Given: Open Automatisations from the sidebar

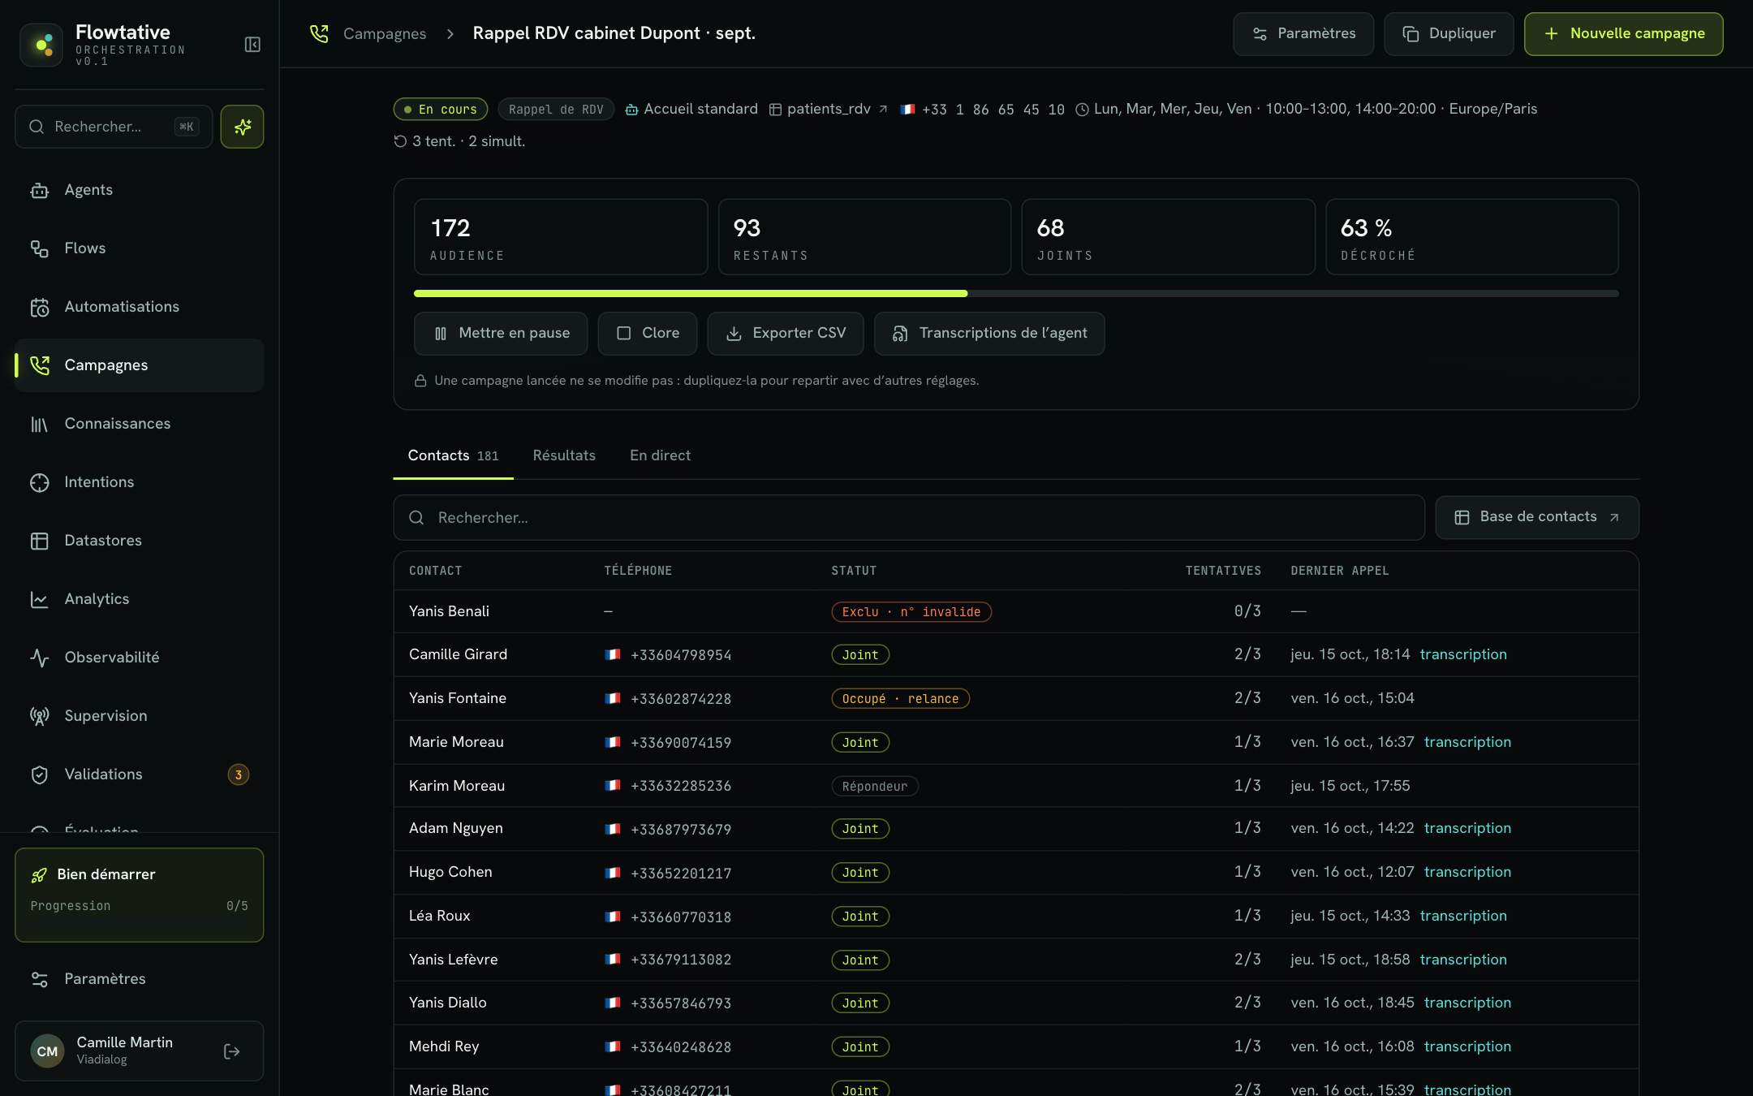Looking at the screenshot, I should 139,307.
